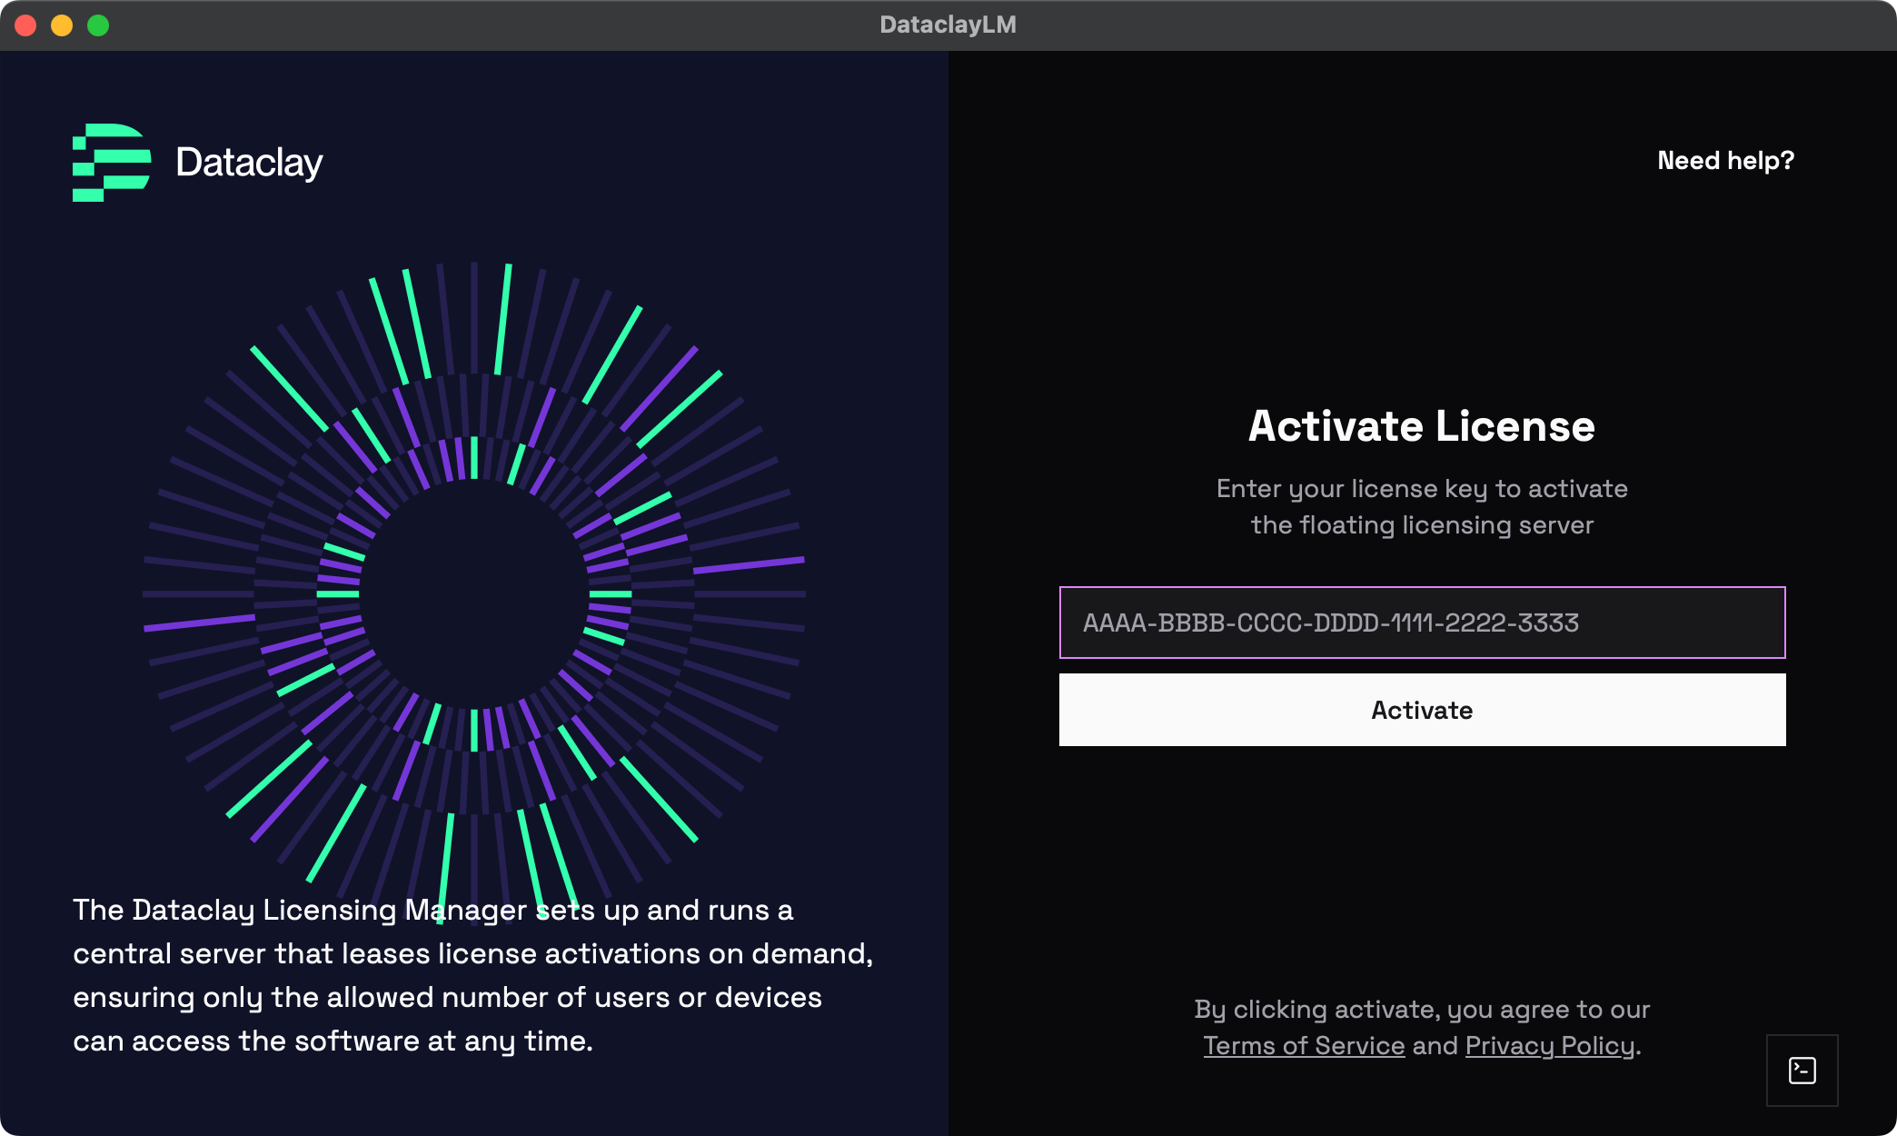Click 'Enter your license key to activate' text
1897x1136 pixels.
pos(1422,489)
